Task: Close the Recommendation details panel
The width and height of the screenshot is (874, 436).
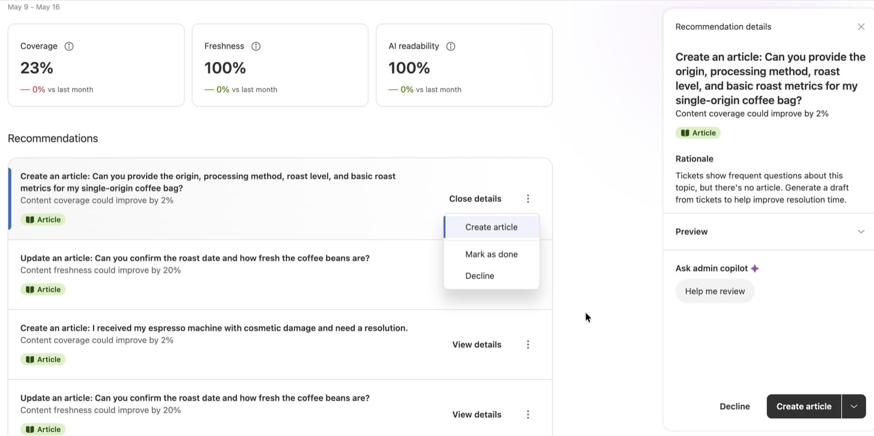Action: click(861, 27)
